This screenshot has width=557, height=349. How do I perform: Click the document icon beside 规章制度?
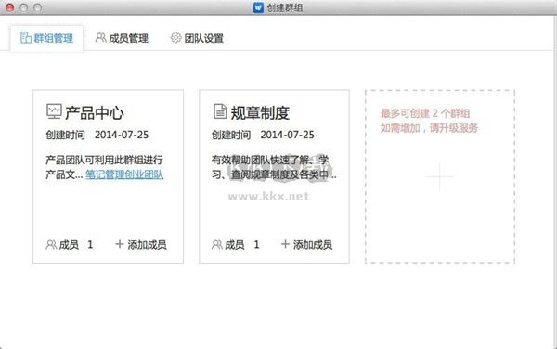220,111
